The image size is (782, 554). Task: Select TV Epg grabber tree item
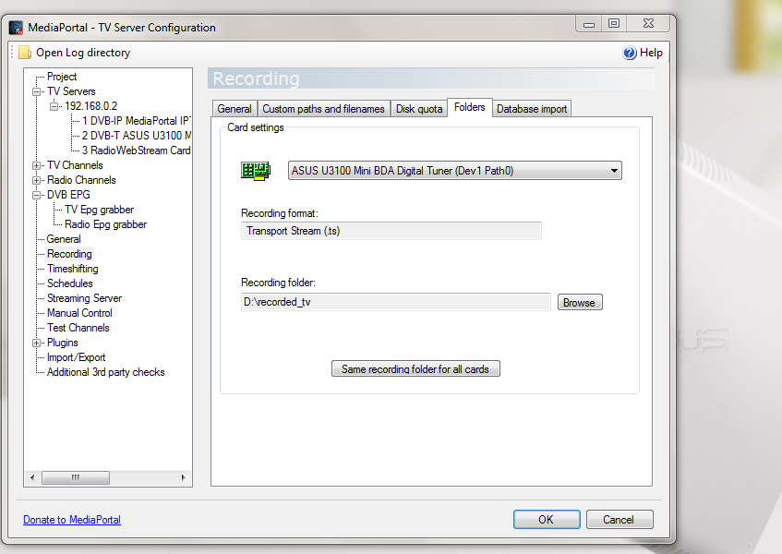pos(99,210)
